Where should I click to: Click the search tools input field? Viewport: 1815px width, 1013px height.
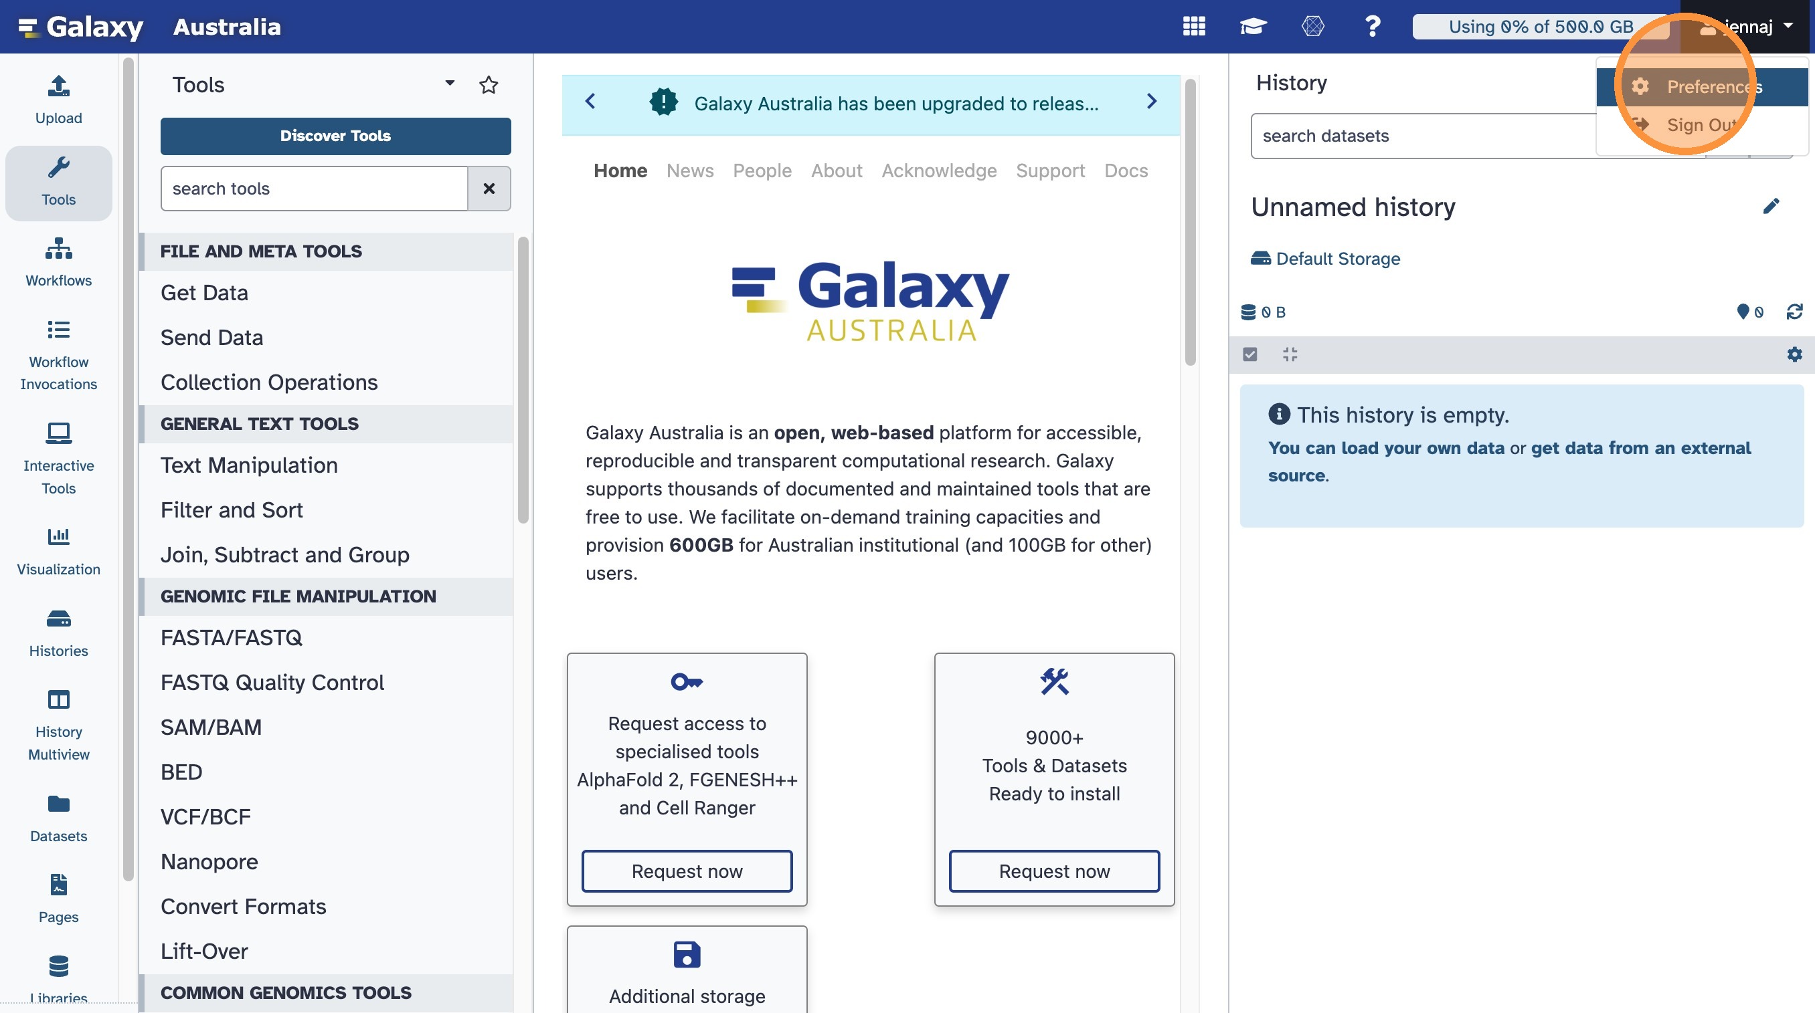(x=315, y=189)
